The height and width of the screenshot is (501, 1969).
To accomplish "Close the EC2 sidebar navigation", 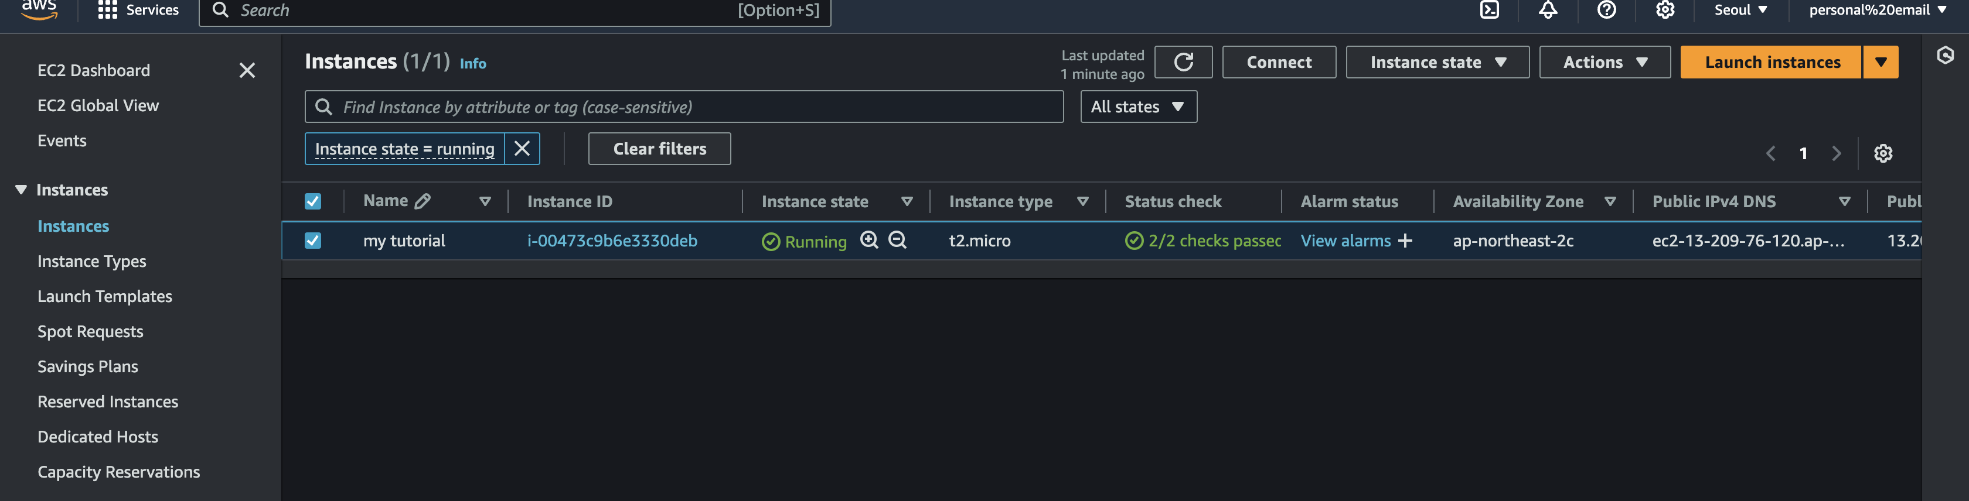I will point(247,70).
